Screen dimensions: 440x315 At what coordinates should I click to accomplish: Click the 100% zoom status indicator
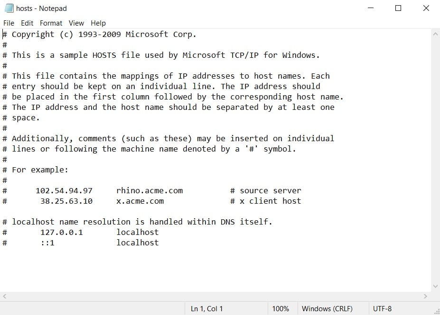click(281, 308)
